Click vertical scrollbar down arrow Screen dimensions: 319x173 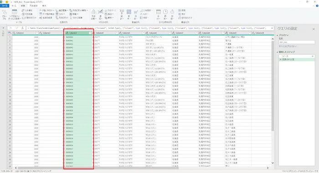(x=273, y=163)
